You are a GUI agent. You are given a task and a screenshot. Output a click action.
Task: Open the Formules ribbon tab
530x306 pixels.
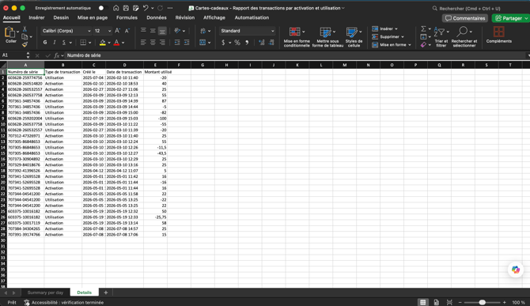tap(127, 17)
